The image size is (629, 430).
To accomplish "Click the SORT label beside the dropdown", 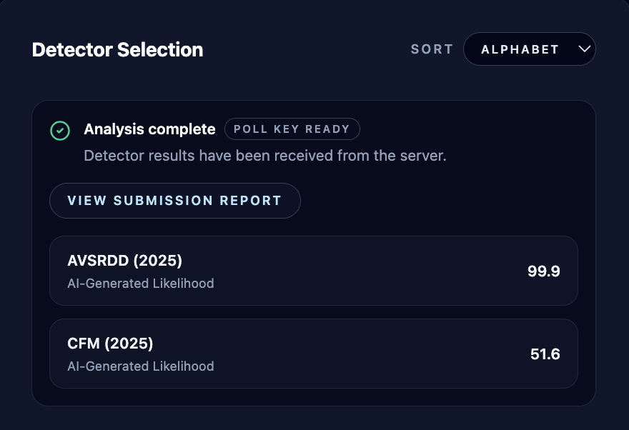I will coord(432,49).
